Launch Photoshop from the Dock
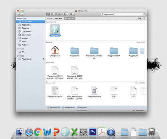The height and width of the screenshot is (139, 167). click(x=93, y=132)
